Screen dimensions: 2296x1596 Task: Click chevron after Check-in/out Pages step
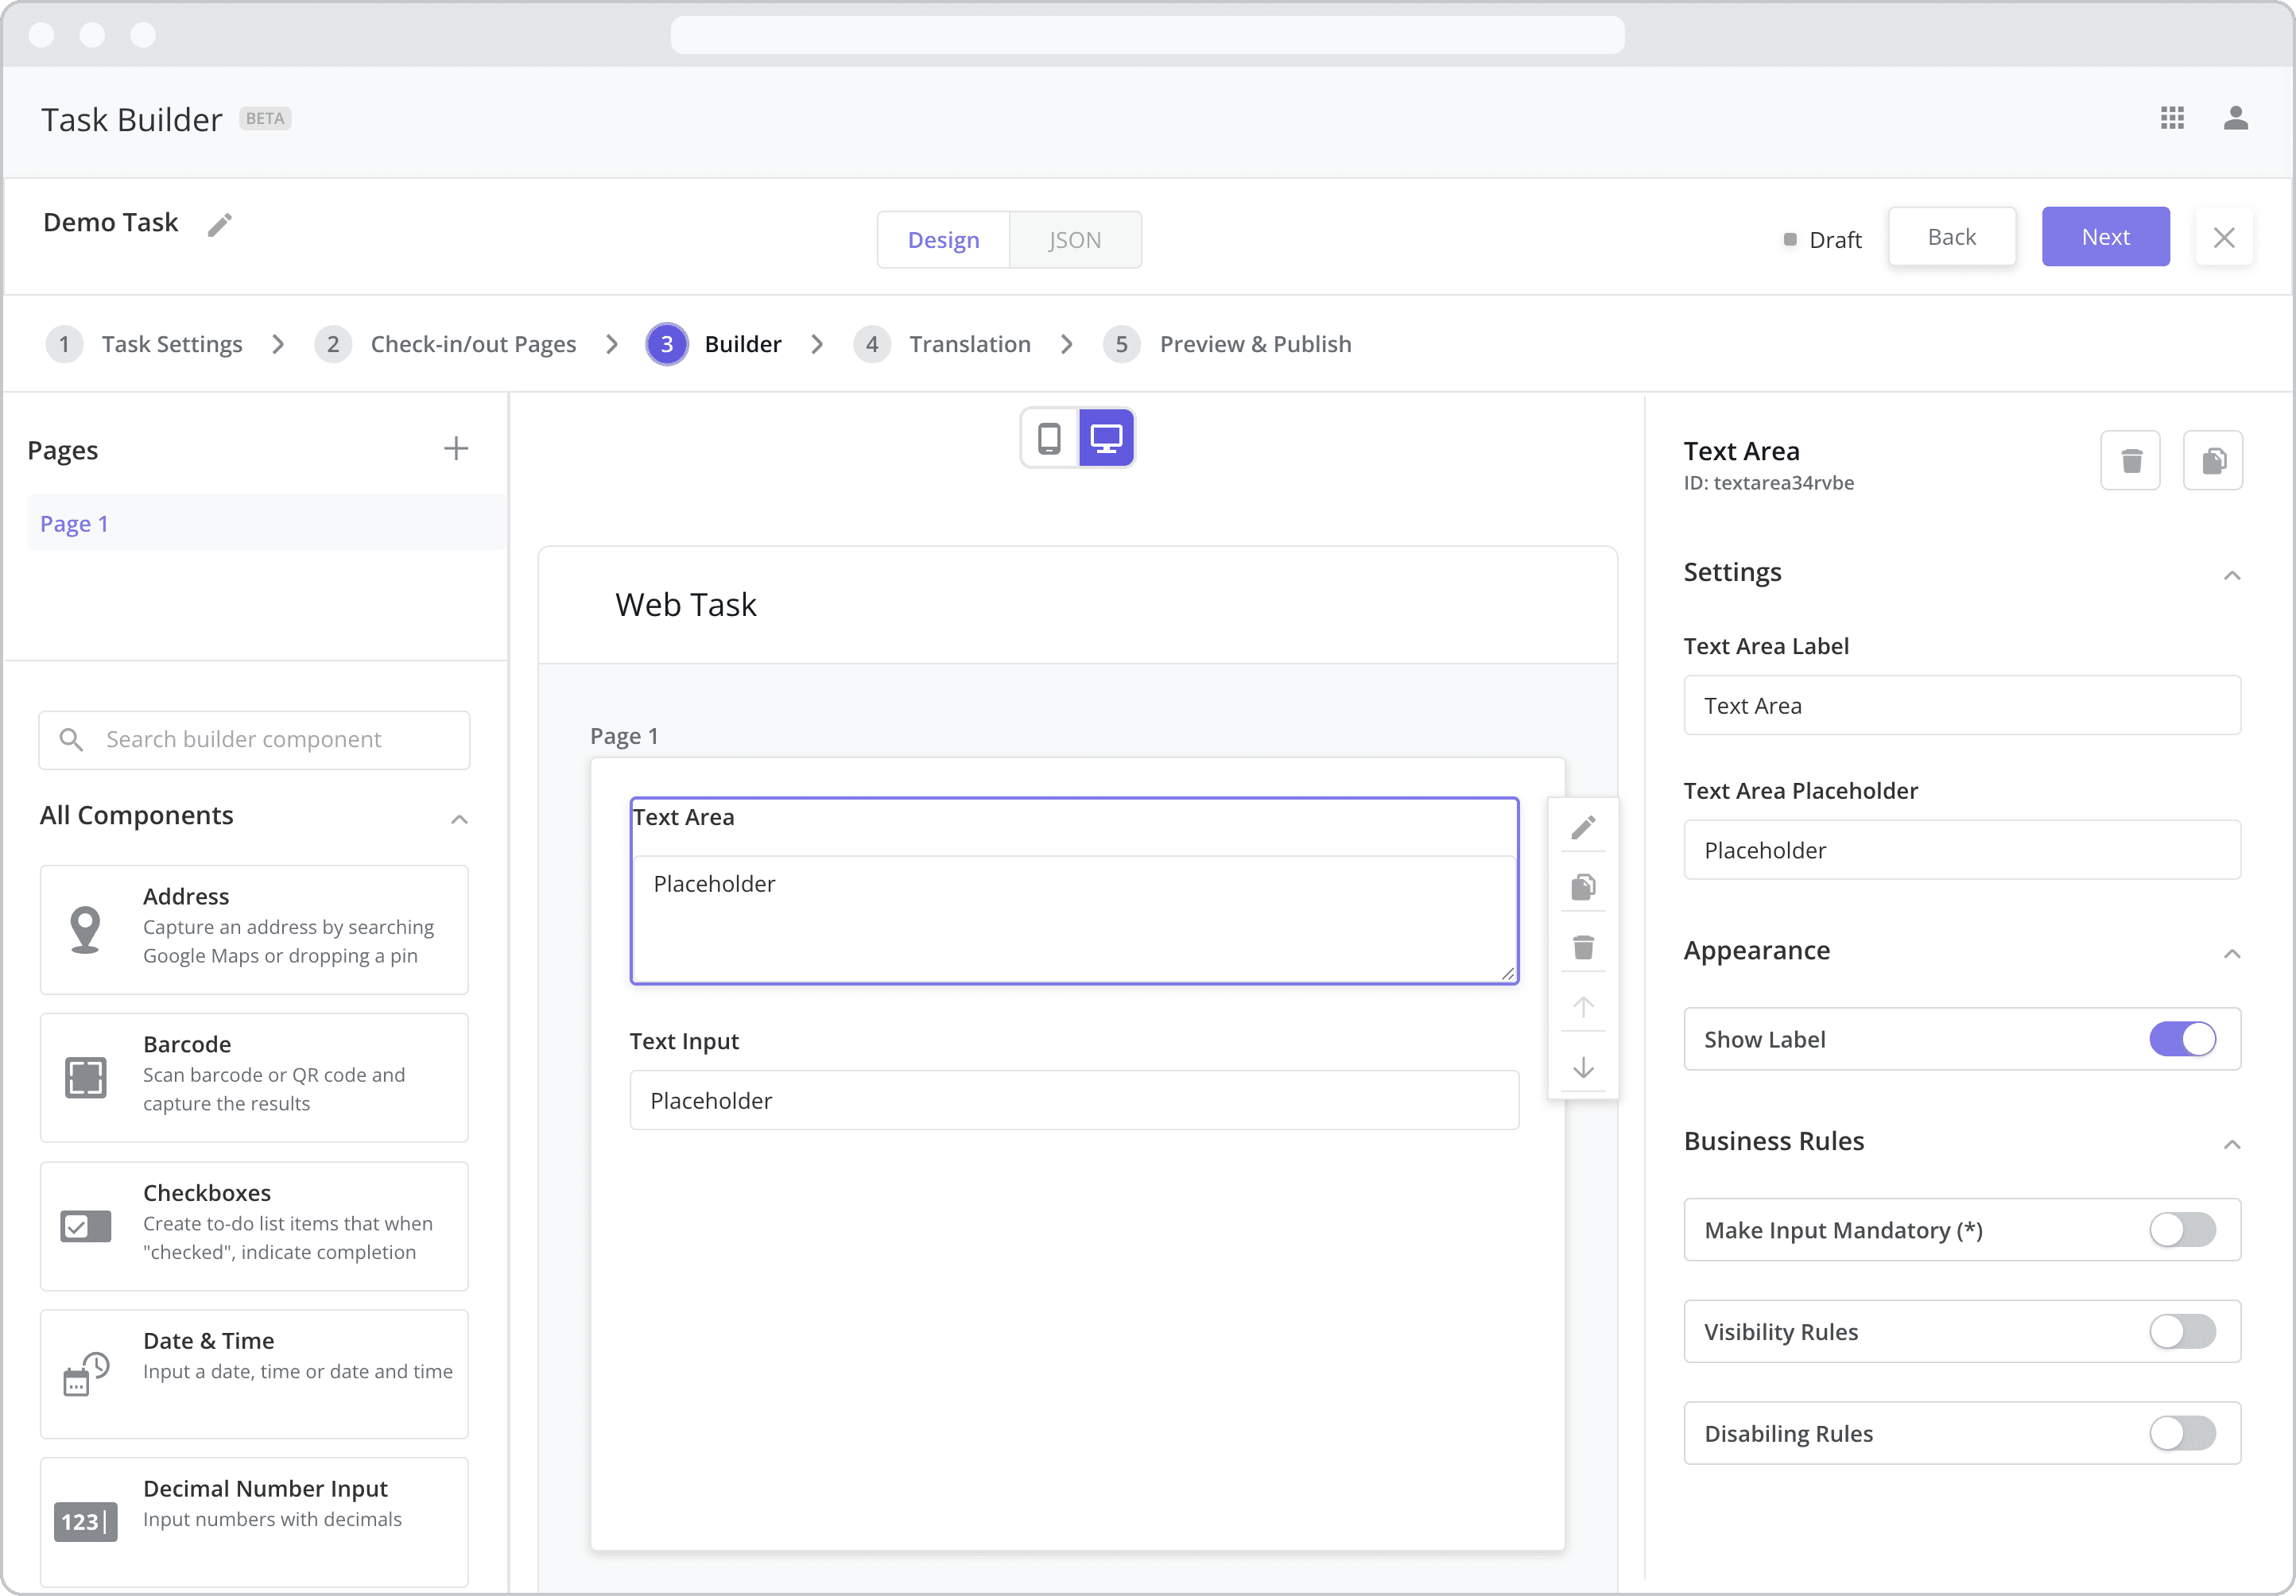pyautogui.click(x=612, y=344)
